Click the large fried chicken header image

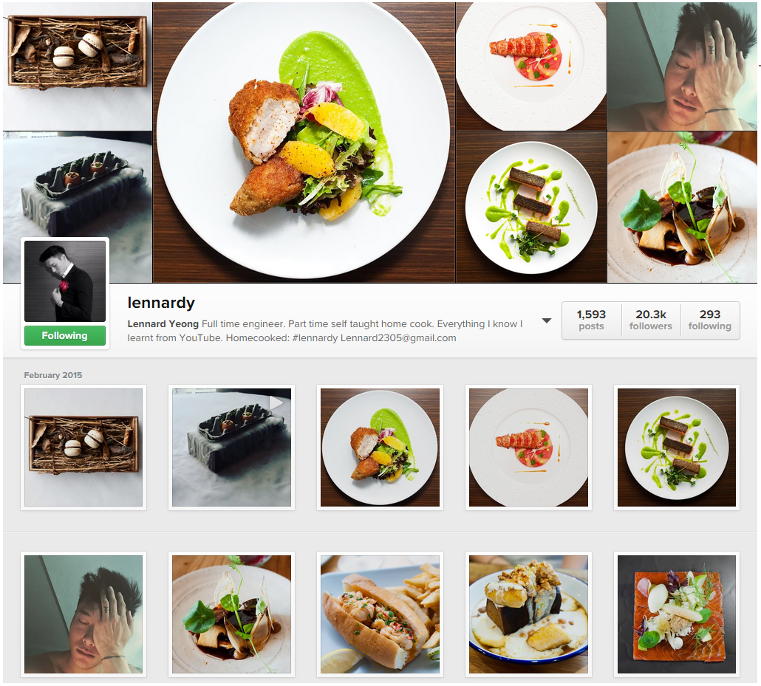[304, 143]
